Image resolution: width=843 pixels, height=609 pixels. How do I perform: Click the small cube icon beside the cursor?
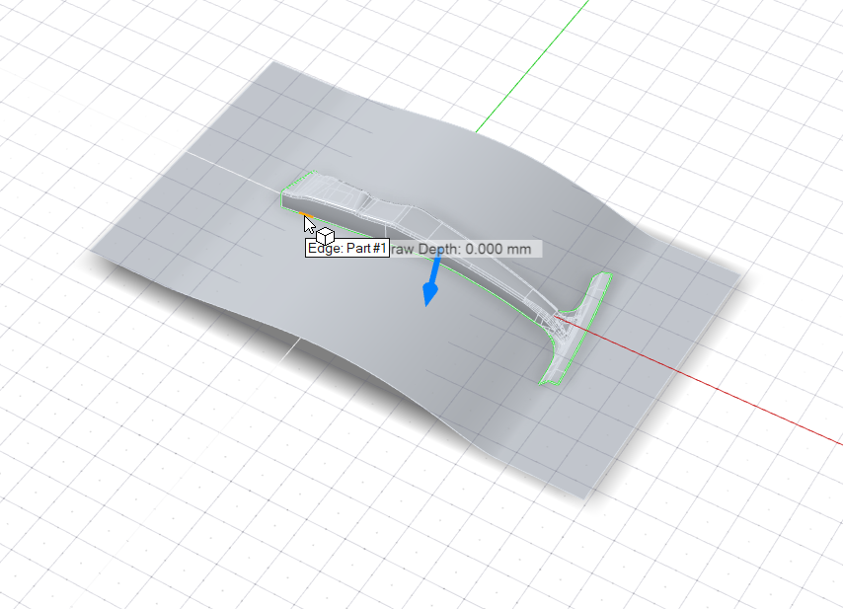point(325,235)
